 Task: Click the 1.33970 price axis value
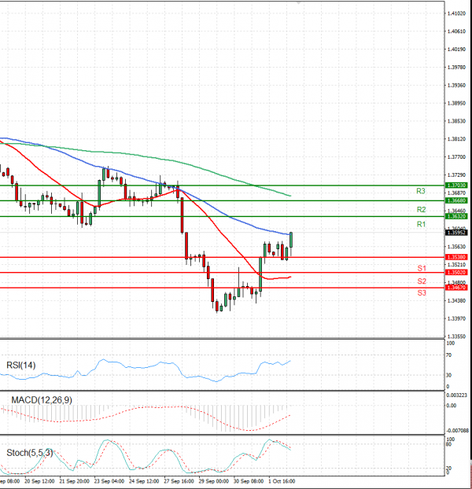pyautogui.click(x=456, y=318)
